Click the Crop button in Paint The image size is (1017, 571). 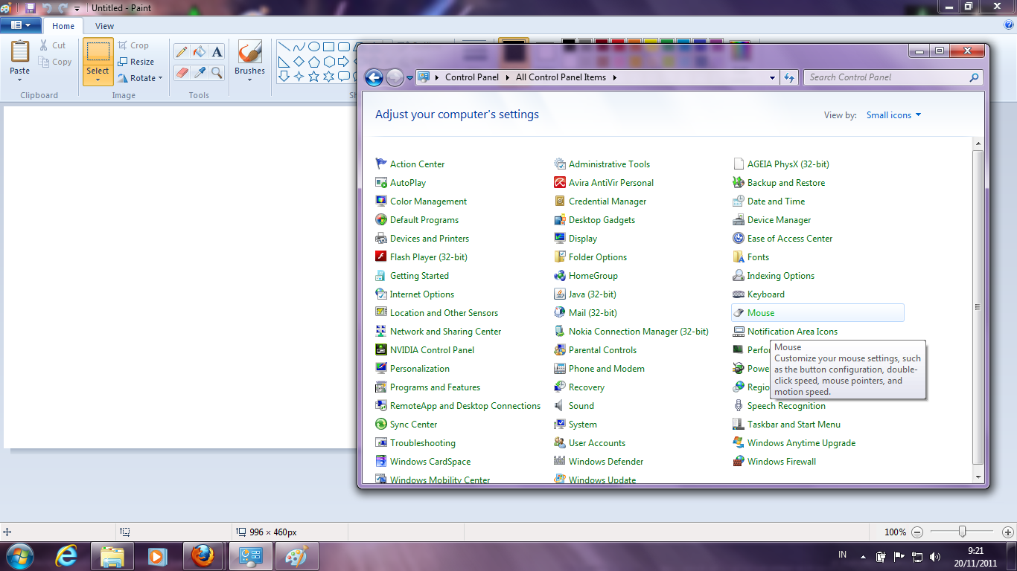133,45
